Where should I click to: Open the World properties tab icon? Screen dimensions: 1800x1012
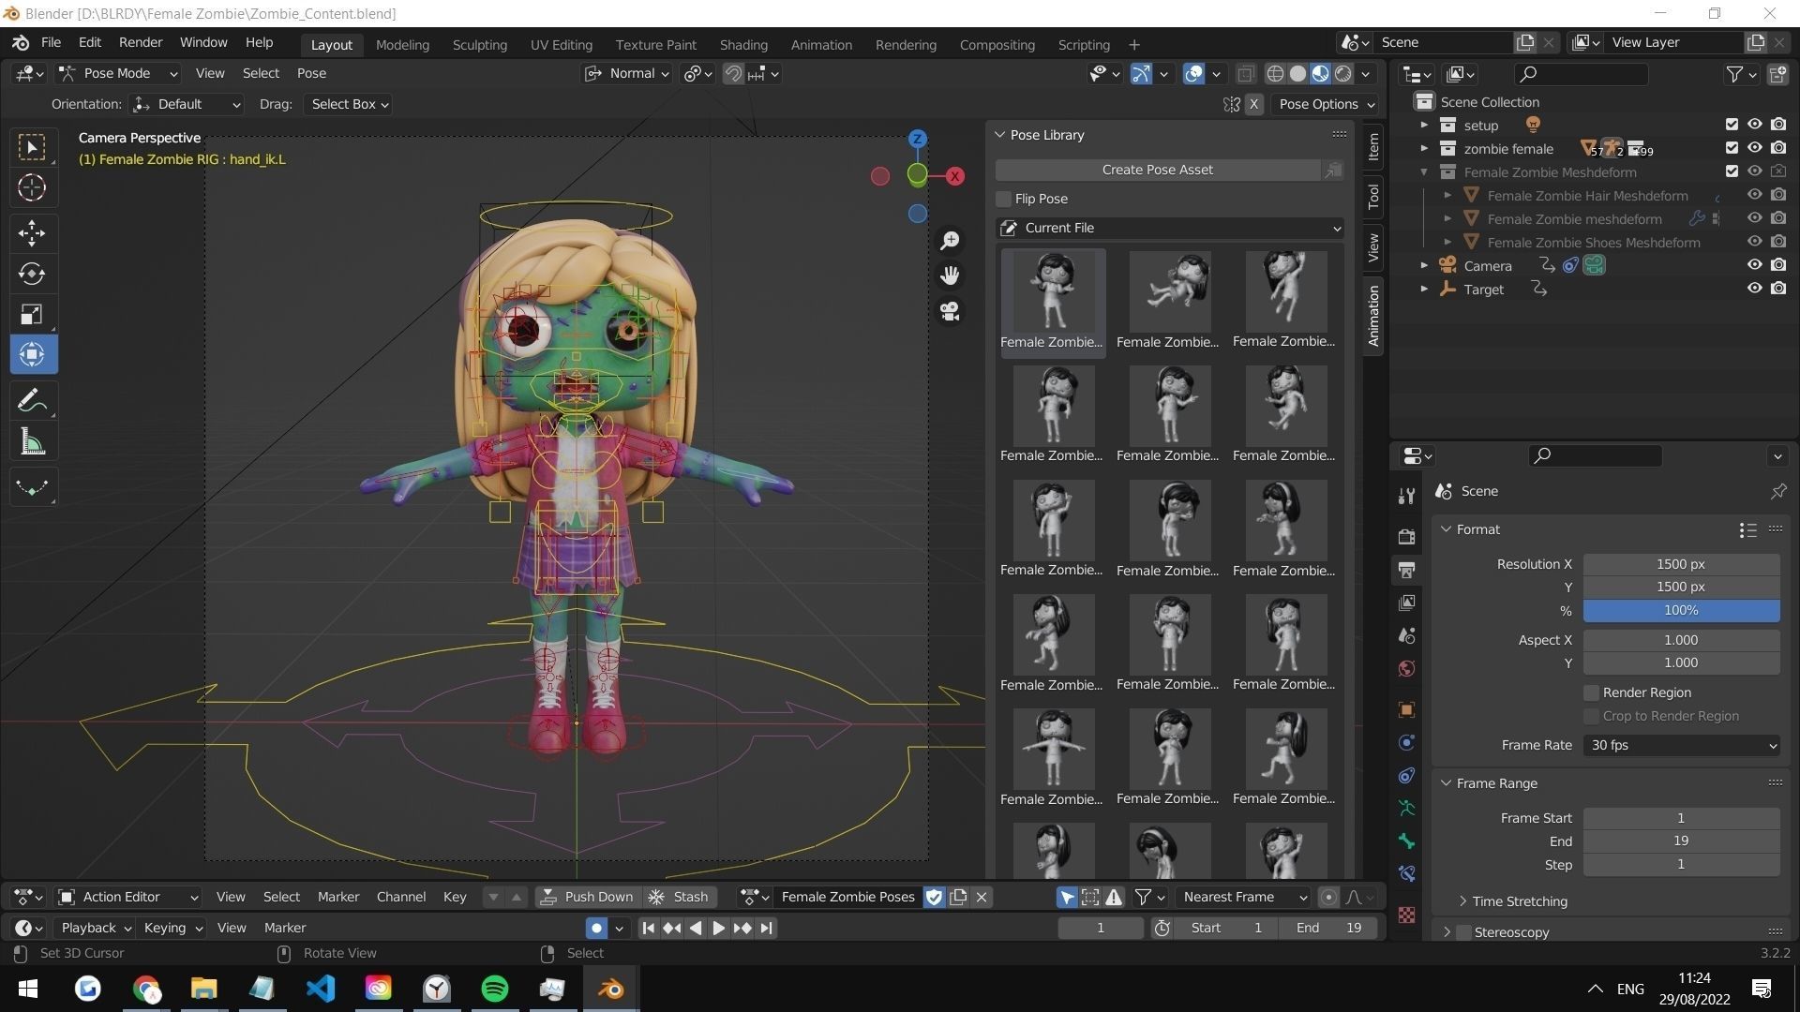tap(1406, 668)
